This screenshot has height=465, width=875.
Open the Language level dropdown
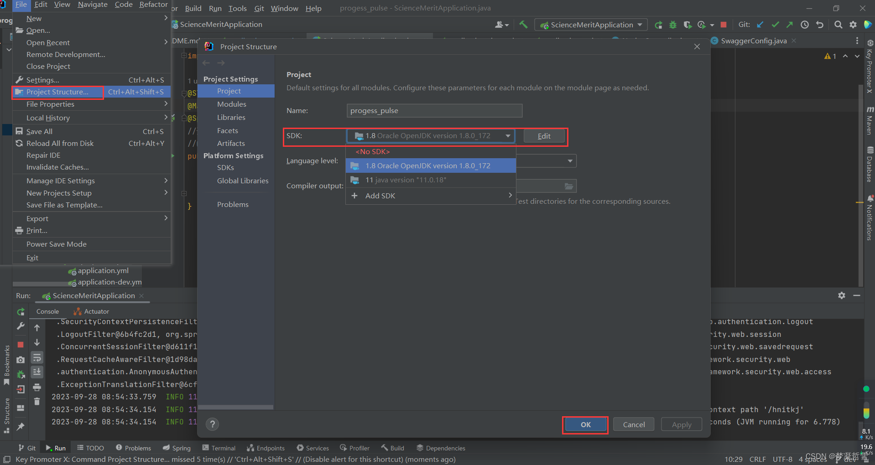tap(569, 160)
